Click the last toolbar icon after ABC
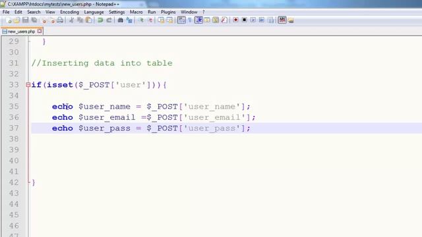Image resolution: width=422 pixels, height=237 pixels. 291,20
